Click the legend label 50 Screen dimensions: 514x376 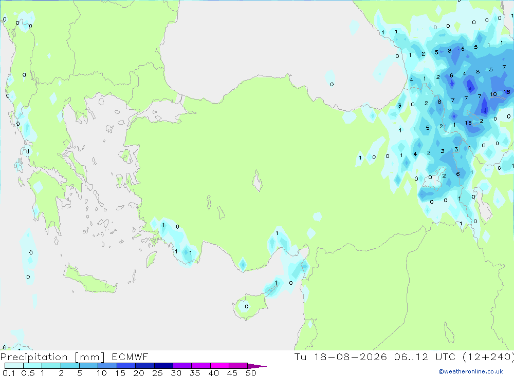251,373
